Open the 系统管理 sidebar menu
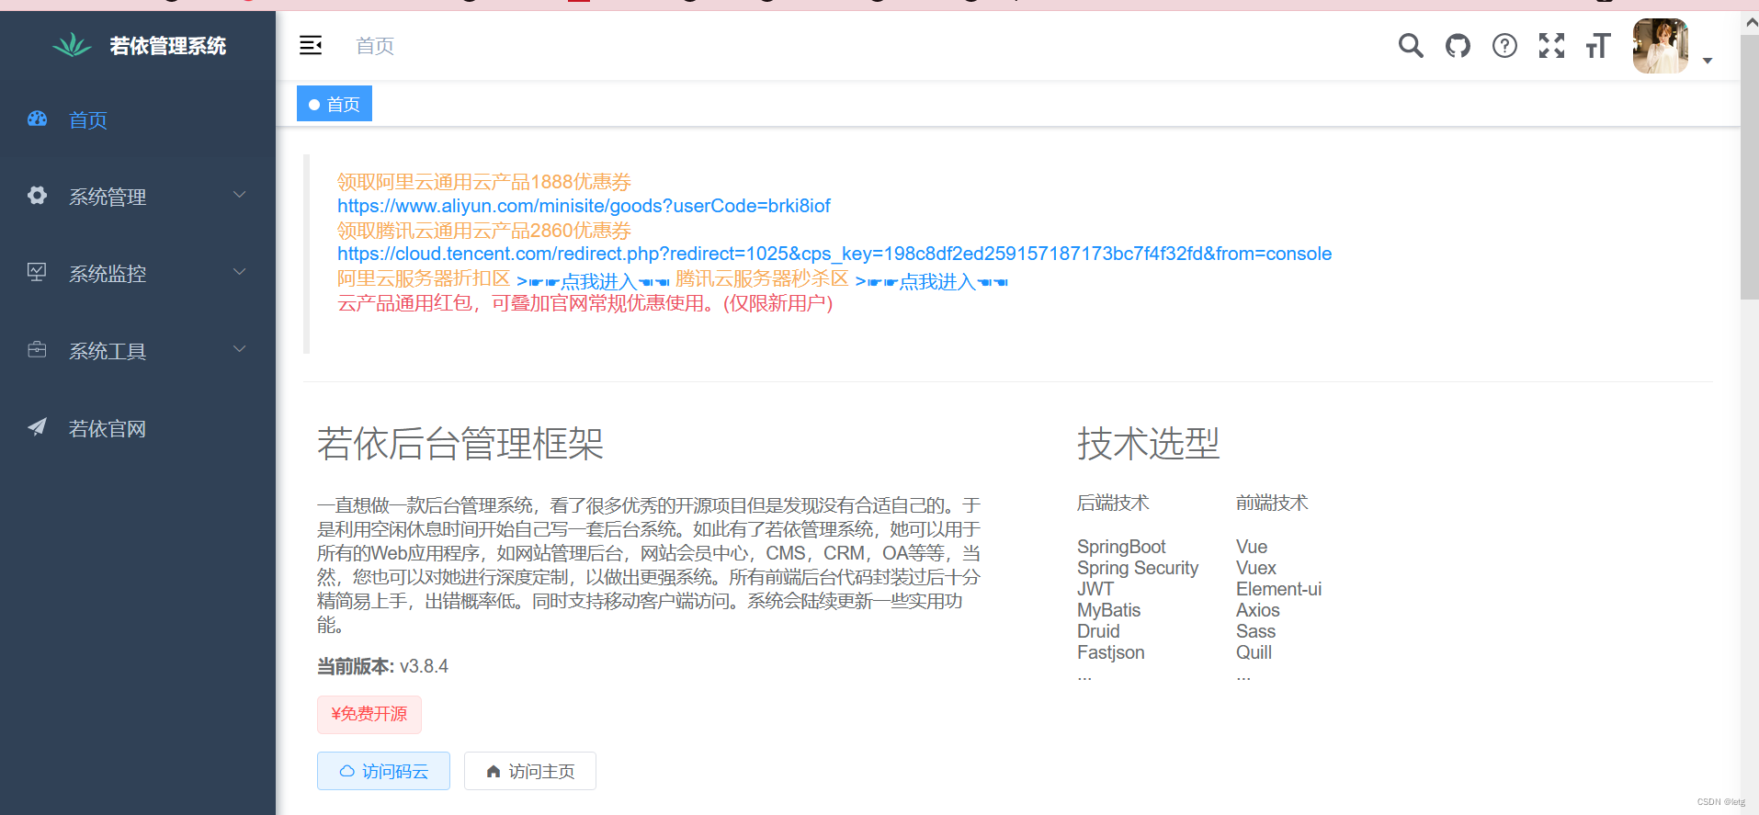This screenshot has width=1759, height=815. (138, 196)
